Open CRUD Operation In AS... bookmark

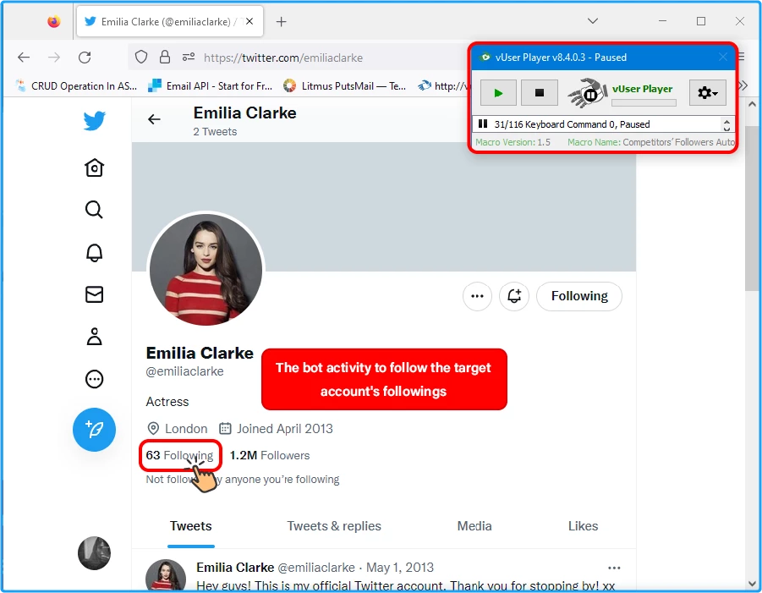click(x=76, y=86)
